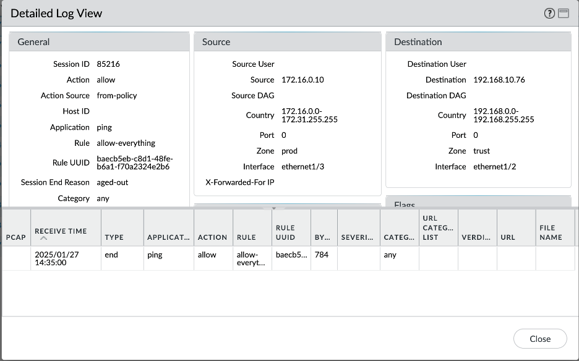Select the General Action value allow
This screenshot has height=361, width=579.
(x=106, y=80)
